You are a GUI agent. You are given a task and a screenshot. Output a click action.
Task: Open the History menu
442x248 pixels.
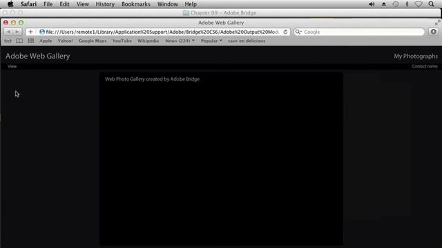[x=105, y=4]
